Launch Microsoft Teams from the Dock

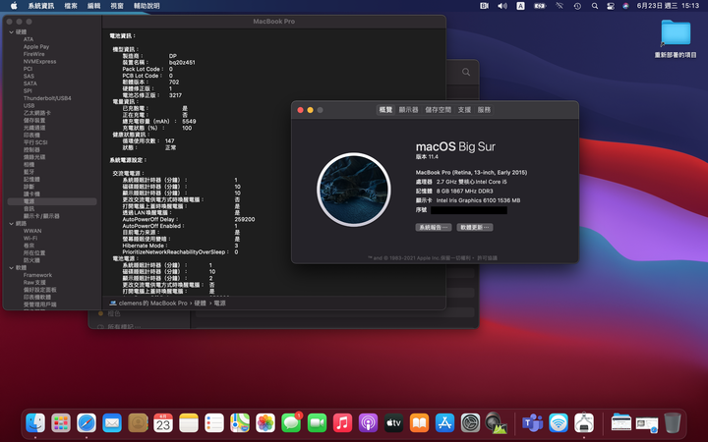coord(532,422)
